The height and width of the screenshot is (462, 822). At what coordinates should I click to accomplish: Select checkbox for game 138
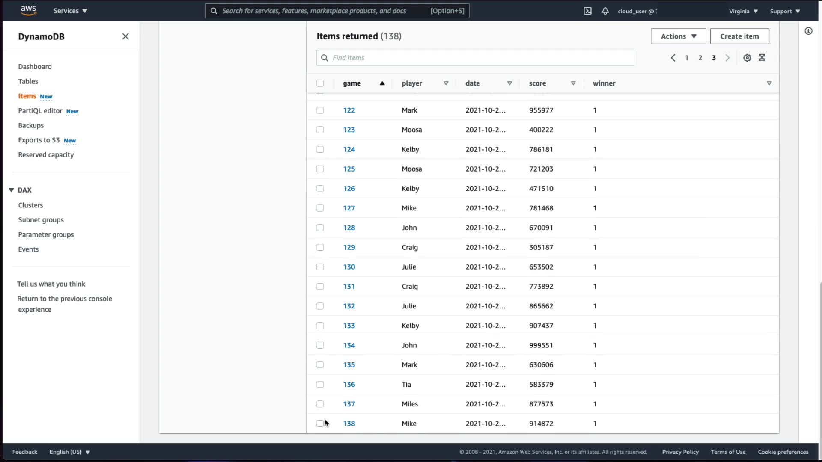(320, 423)
